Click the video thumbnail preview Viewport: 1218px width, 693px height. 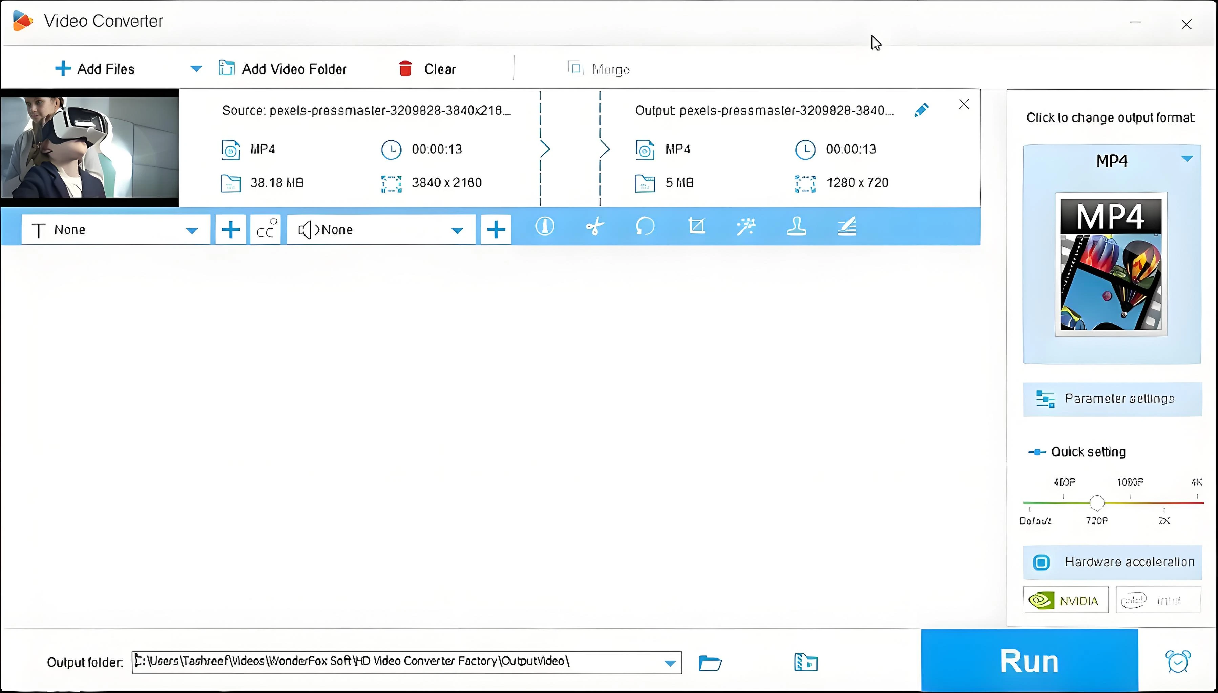click(x=89, y=148)
